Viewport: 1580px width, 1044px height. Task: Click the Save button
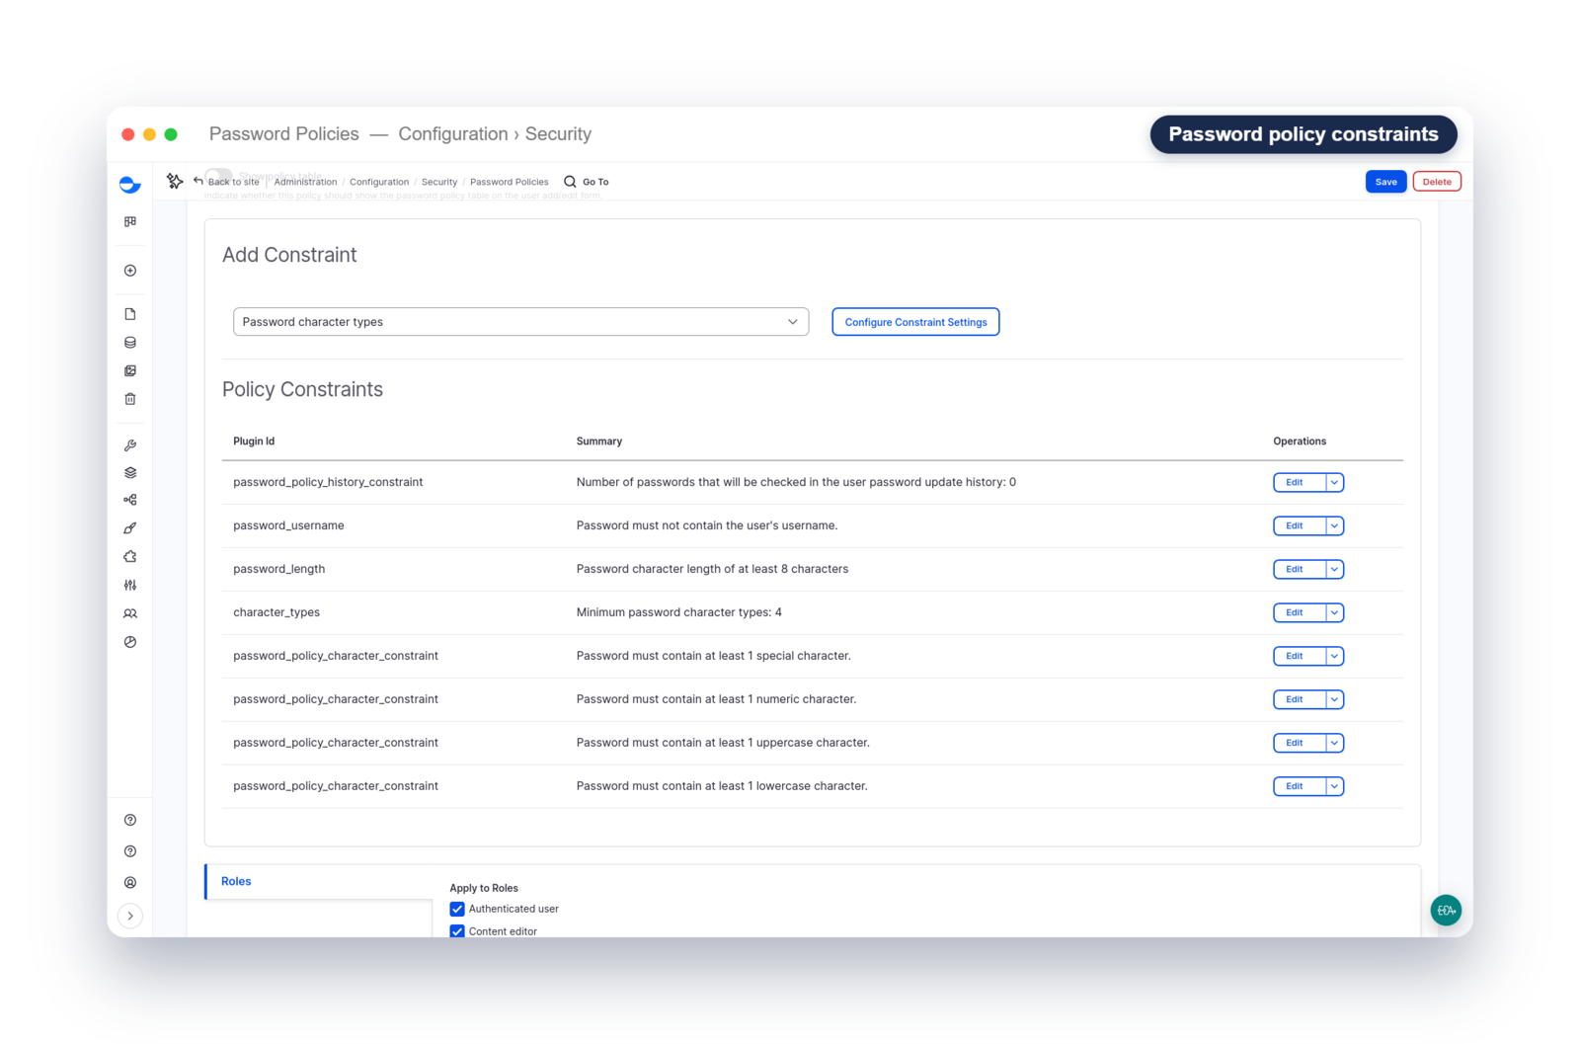click(1385, 182)
